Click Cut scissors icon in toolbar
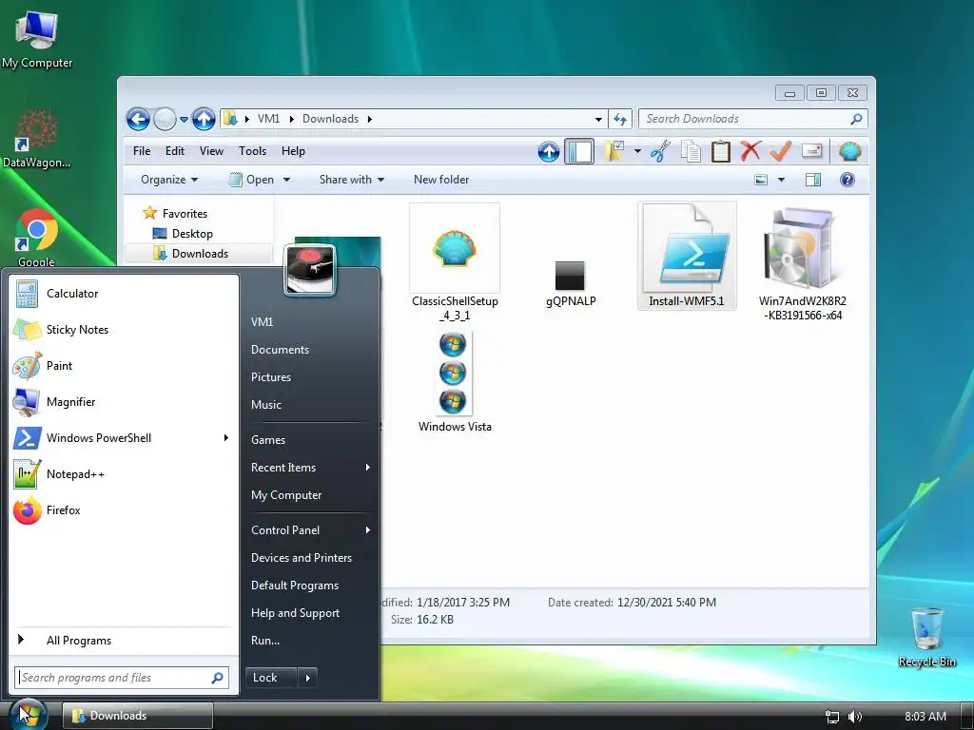Image resolution: width=974 pixels, height=730 pixels. [660, 151]
